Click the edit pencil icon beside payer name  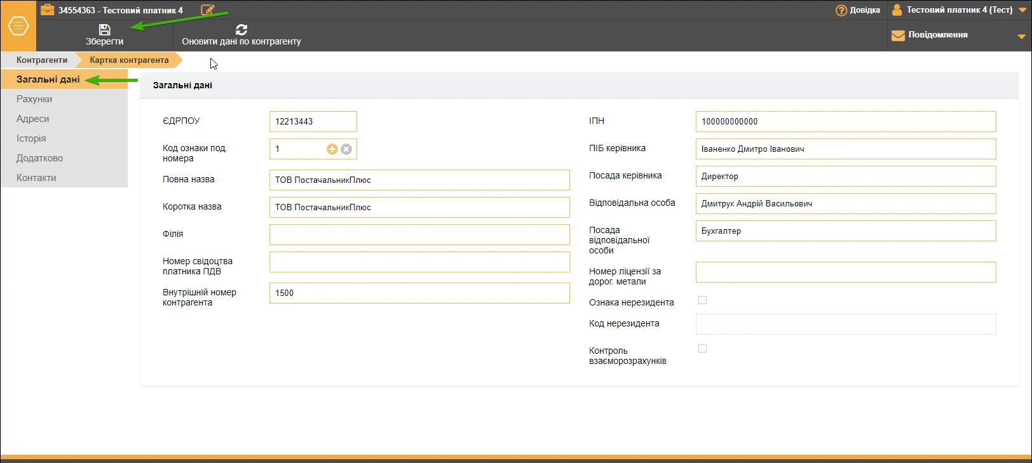208,10
